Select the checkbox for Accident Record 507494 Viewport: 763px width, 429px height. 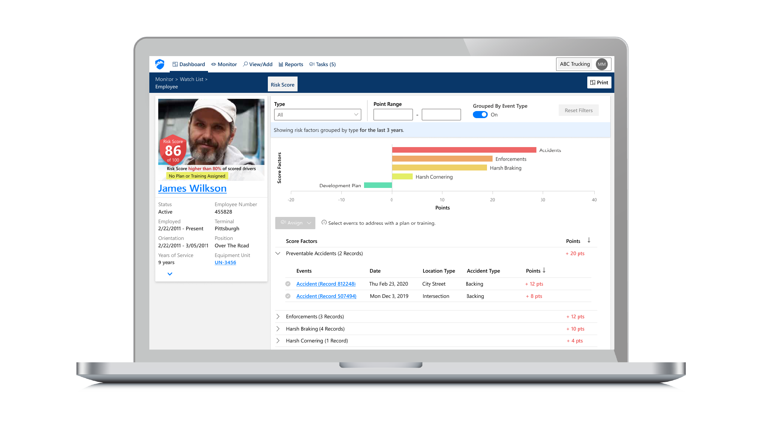tap(288, 296)
